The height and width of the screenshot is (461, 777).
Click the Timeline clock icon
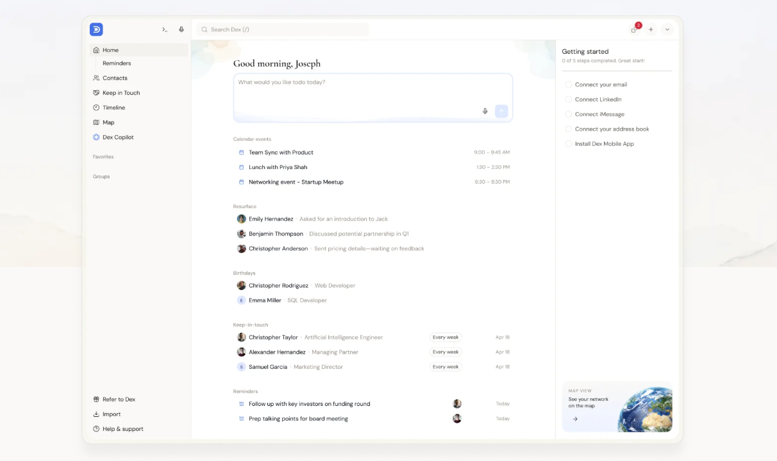(96, 108)
